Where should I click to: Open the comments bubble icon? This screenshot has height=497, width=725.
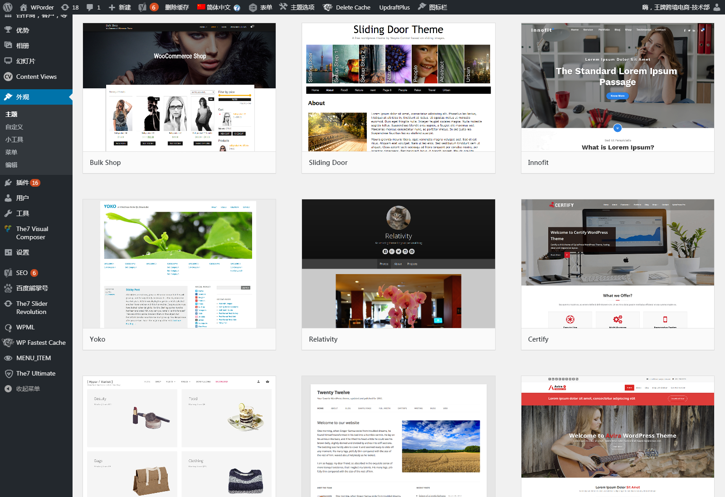(90, 7)
